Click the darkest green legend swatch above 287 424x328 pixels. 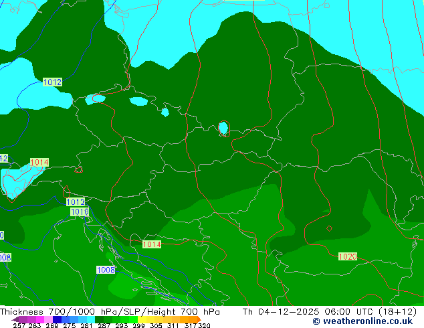[x=99, y=319]
